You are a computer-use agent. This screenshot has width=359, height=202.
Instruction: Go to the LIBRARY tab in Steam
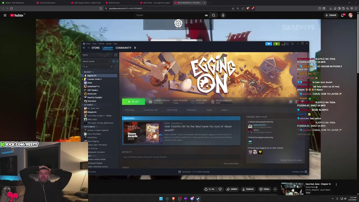tap(108, 48)
